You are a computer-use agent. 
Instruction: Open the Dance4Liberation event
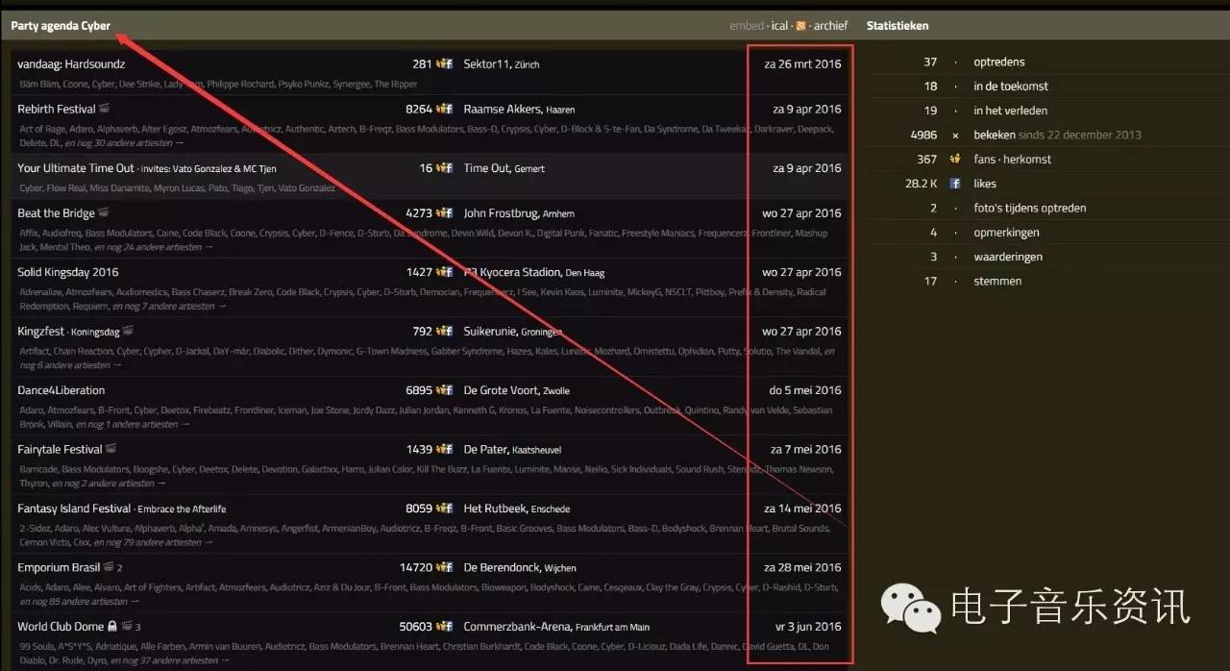click(x=61, y=390)
